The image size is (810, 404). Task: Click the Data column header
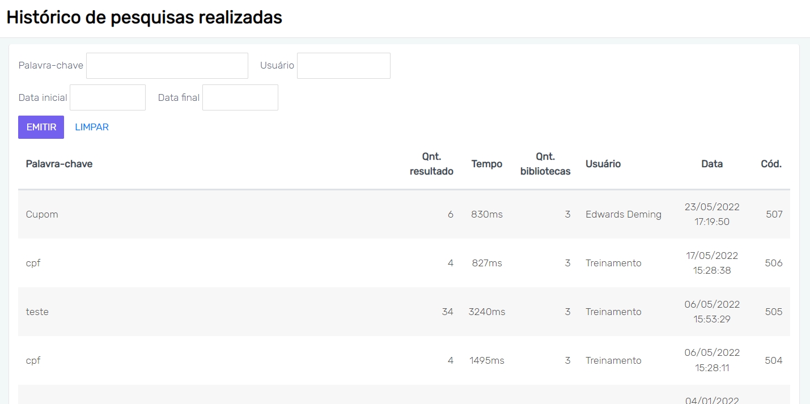(712, 164)
